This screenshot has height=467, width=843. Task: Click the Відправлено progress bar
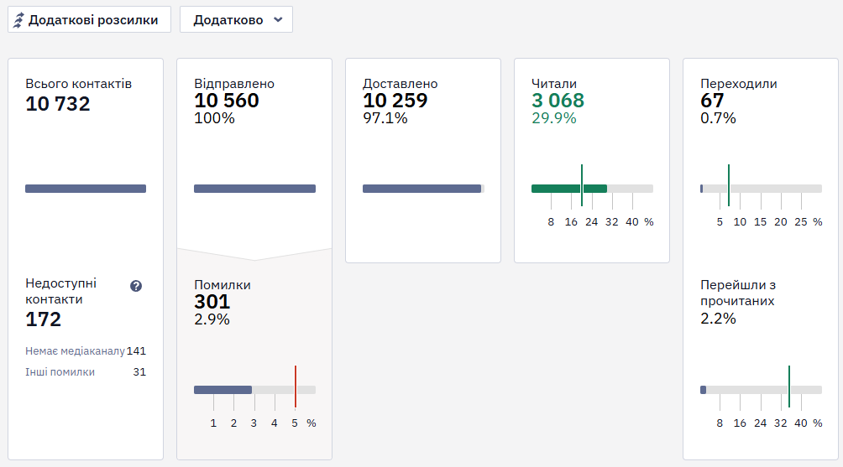[255, 189]
